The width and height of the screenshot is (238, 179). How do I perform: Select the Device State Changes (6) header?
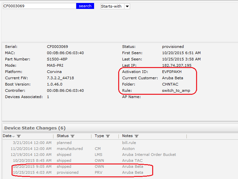(35, 128)
